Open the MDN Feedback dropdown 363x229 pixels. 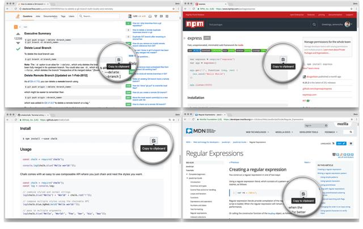(x=331, y=132)
